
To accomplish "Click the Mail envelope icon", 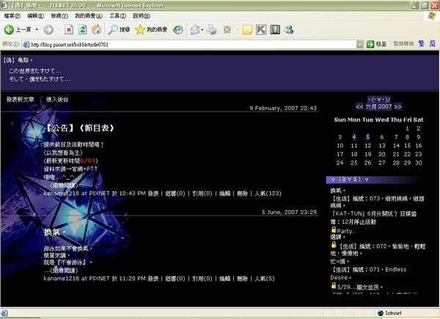I will click(x=195, y=29).
